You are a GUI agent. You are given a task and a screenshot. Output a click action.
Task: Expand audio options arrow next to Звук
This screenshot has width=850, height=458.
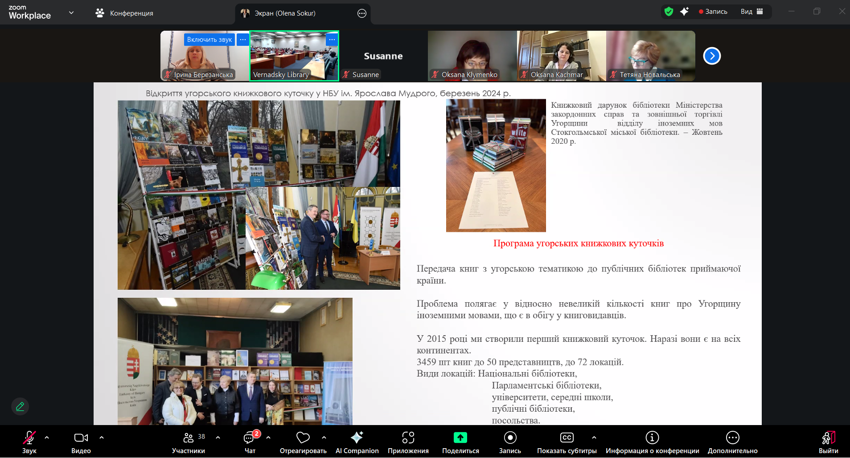coord(47,438)
